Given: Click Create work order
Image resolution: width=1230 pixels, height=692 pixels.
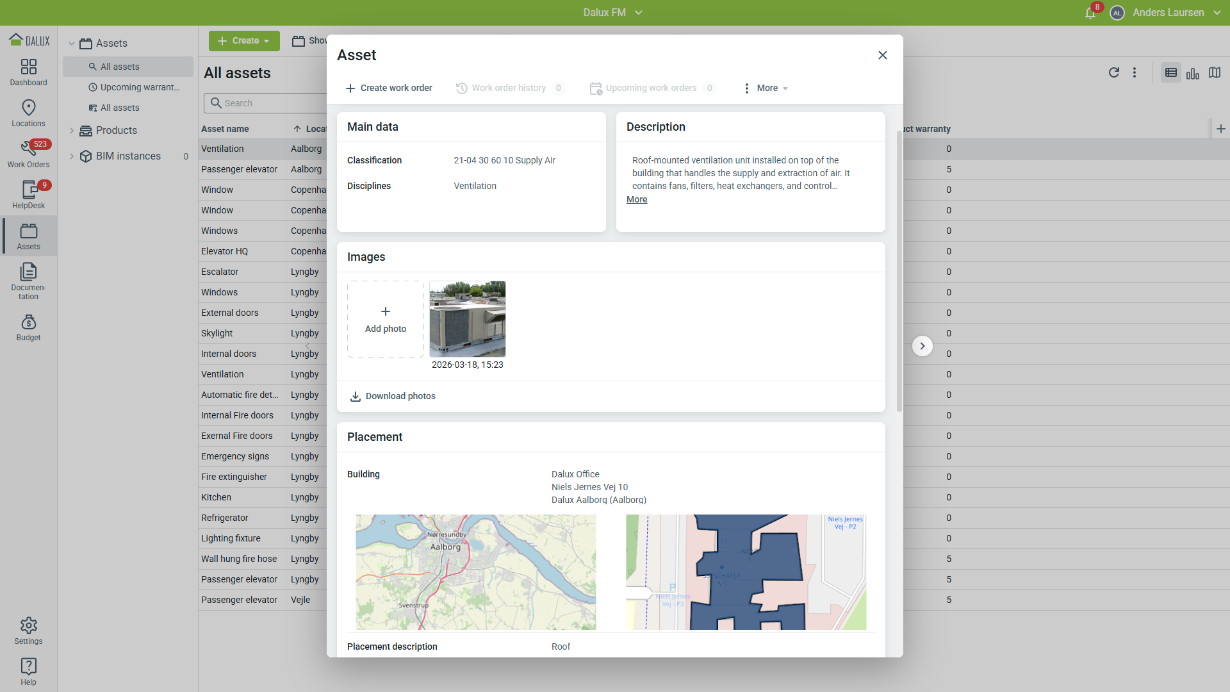Looking at the screenshot, I should pyautogui.click(x=389, y=88).
